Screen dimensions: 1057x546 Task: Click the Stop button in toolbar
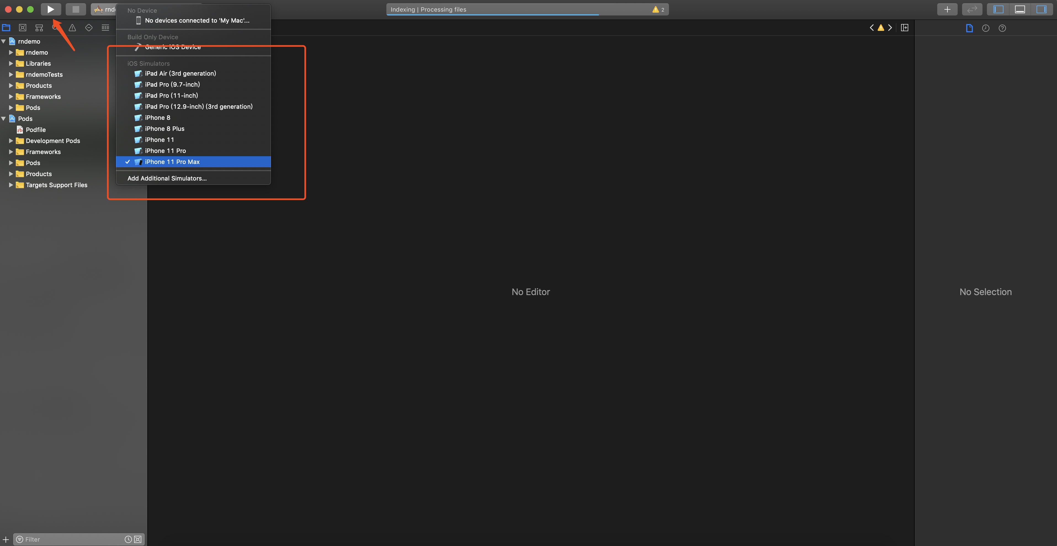tap(76, 9)
